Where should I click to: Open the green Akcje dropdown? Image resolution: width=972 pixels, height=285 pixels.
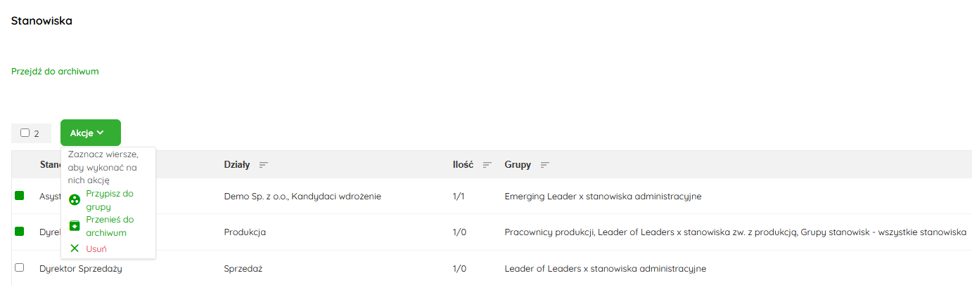click(x=90, y=133)
